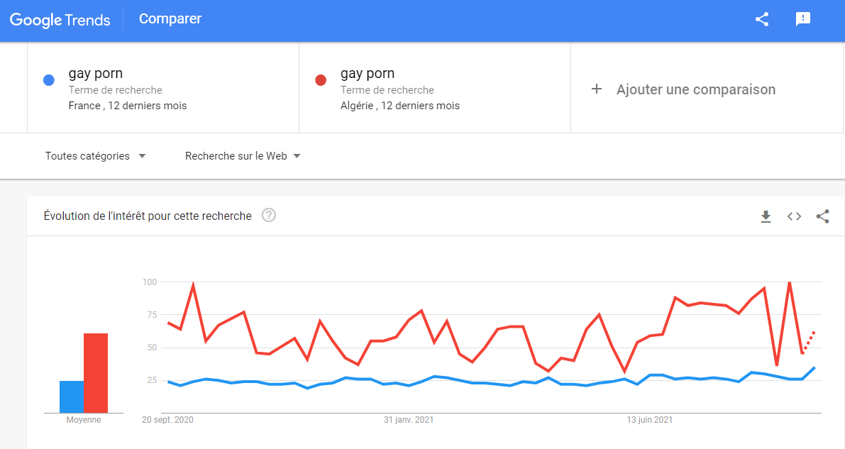Click the 13 juin 2021 axis label

pos(648,420)
